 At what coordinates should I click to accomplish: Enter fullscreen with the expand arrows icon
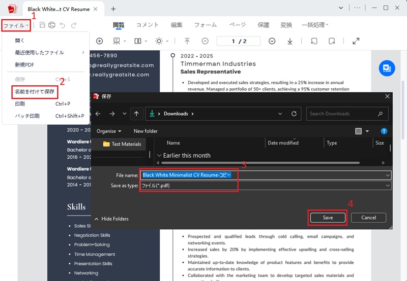click(356, 41)
